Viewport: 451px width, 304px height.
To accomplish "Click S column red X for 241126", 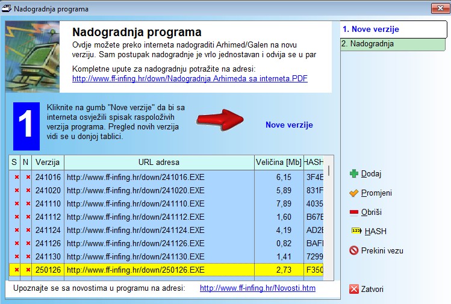I will tap(17, 243).
